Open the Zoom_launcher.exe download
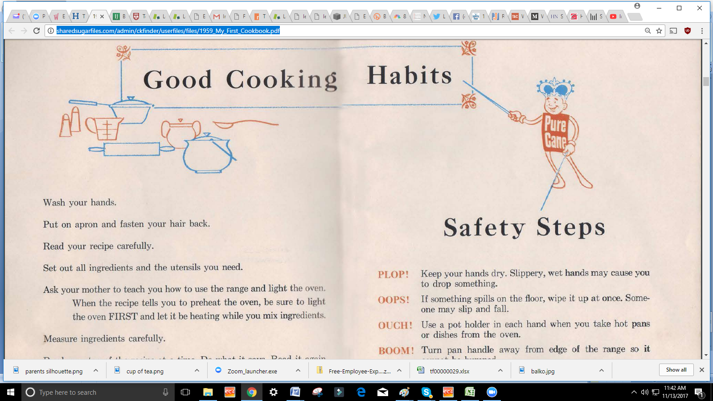 tap(252, 371)
